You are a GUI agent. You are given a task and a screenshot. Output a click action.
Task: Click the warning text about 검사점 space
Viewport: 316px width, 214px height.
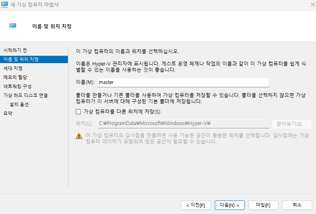coord(197,139)
